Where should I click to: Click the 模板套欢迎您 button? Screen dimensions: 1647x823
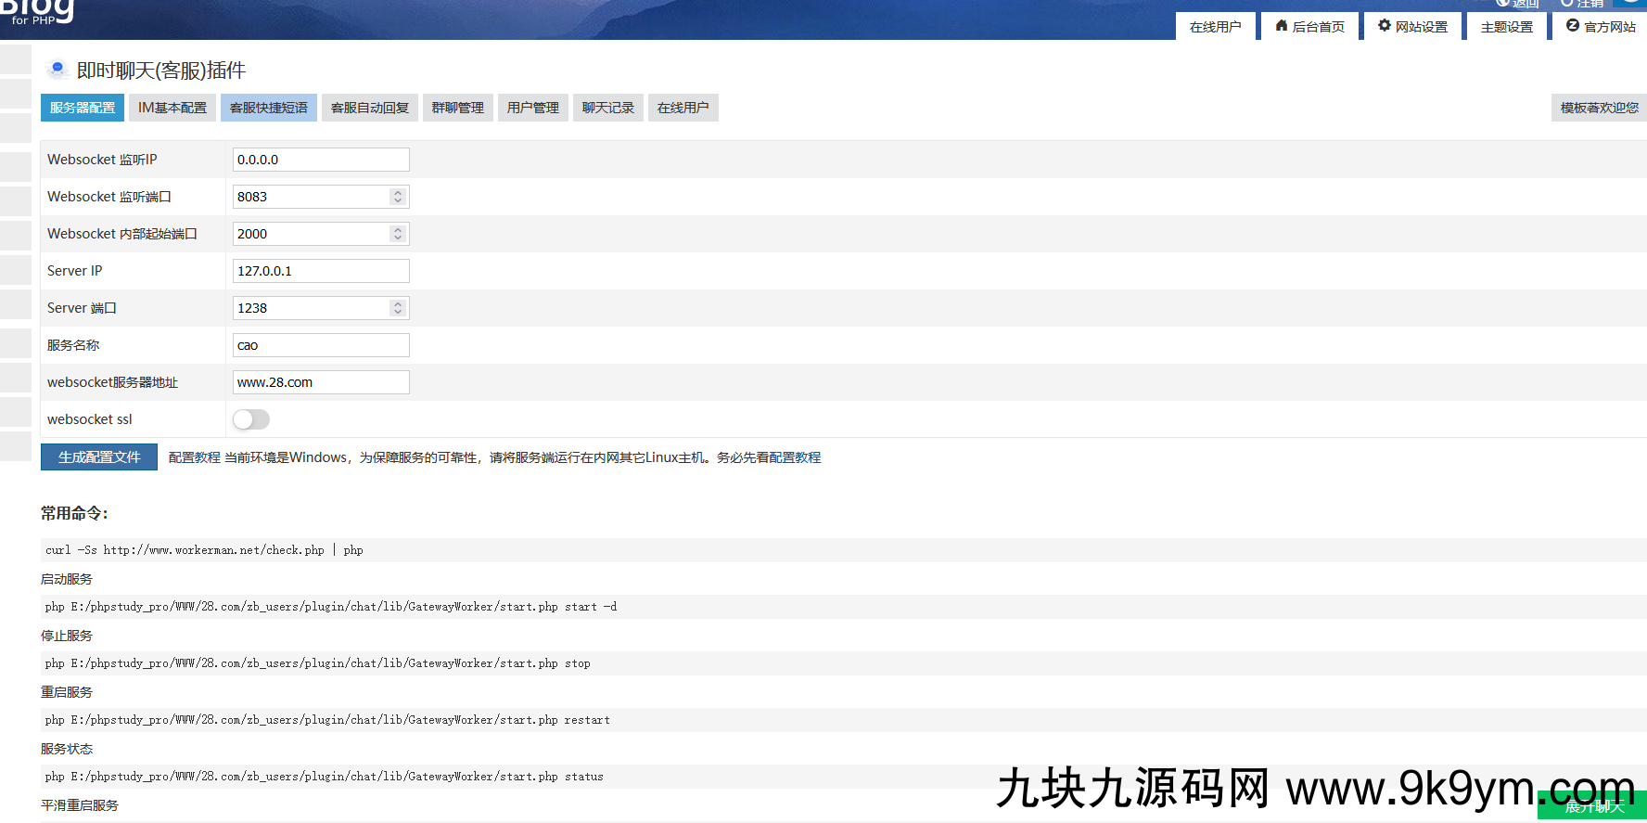[1599, 108]
